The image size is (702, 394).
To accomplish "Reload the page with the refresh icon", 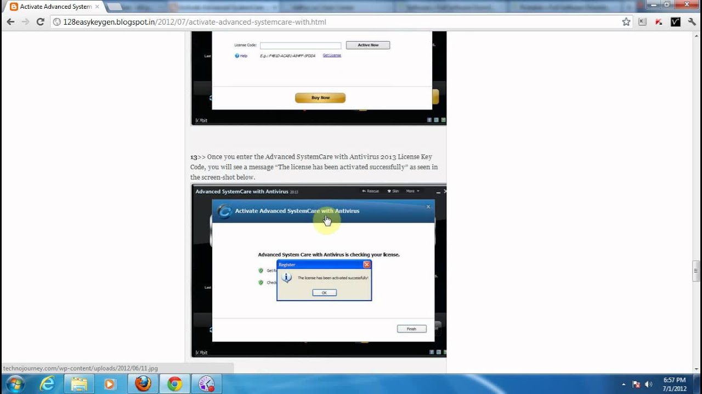I will pos(40,22).
